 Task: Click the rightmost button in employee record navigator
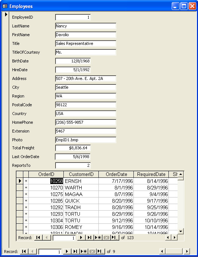[x=101, y=251]
